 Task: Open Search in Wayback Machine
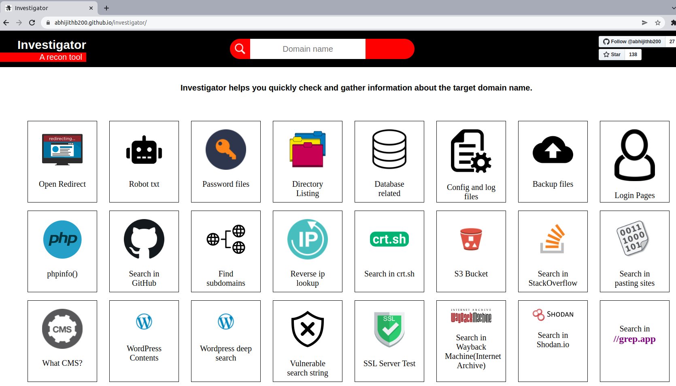pyautogui.click(x=471, y=341)
